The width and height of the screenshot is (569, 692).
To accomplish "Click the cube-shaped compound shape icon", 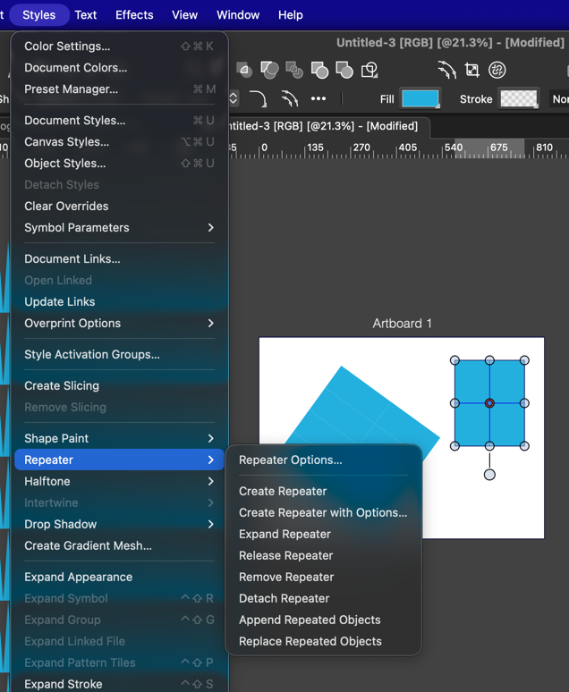I will pyautogui.click(x=369, y=70).
